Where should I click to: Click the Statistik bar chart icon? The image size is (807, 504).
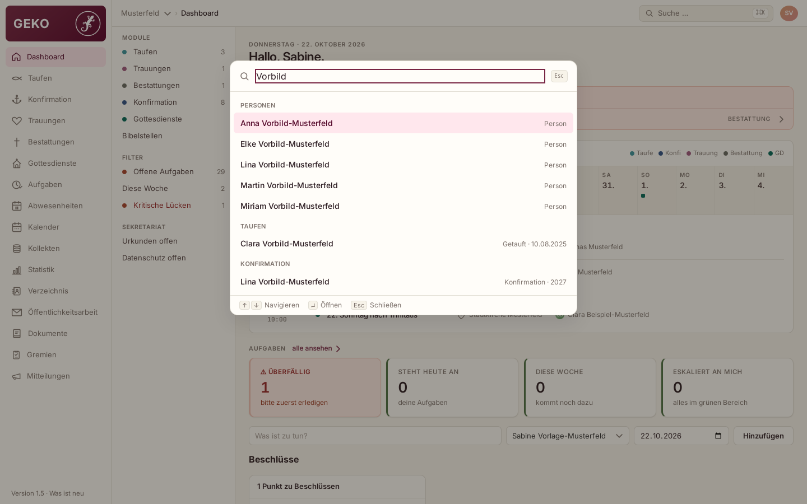[x=17, y=270]
